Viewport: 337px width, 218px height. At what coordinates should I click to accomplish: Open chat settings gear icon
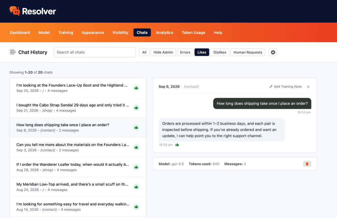(x=273, y=52)
